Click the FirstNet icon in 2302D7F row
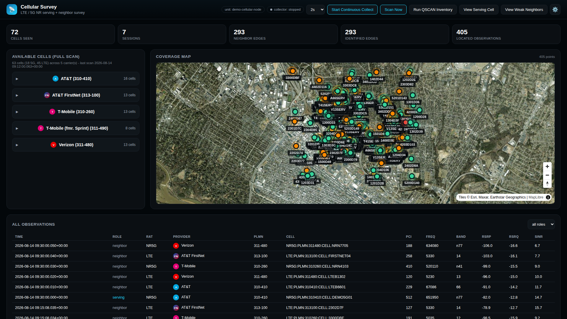This screenshot has height=319, width=567. pyautogui.click(x=176, y=308)
